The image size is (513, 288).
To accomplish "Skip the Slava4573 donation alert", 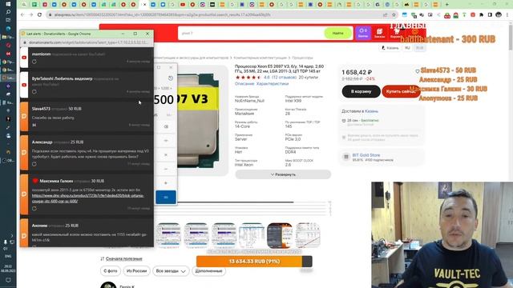I will [x=34, y=125].
